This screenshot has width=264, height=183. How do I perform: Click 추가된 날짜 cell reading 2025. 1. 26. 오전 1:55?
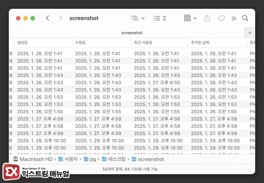pyautogui.click(x=214, y=112)
